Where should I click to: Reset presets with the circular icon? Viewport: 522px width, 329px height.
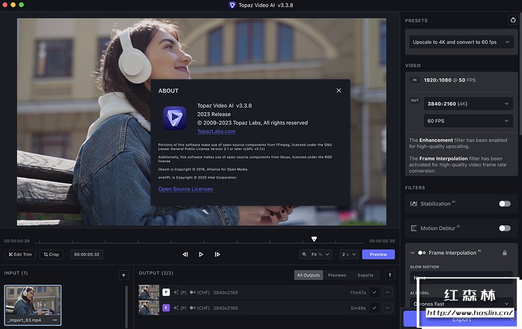click(513, 20)
